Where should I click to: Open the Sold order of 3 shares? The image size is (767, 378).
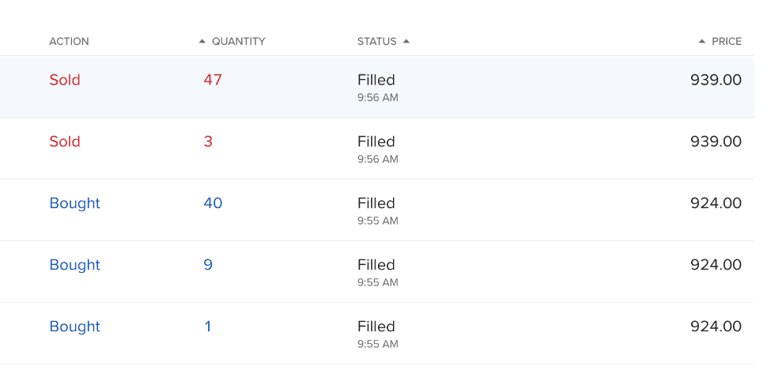(x=65, y=142)
